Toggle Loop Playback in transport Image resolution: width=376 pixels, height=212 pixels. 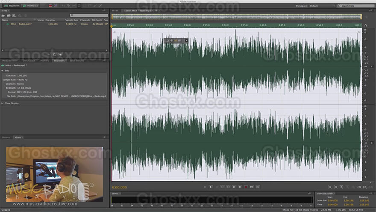click(x=252, y=187)
